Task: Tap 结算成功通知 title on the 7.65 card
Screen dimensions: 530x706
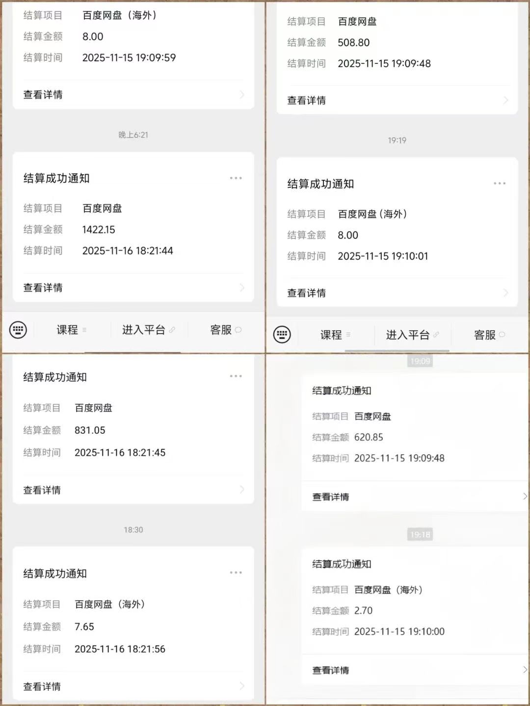Action: pos(55,573)
